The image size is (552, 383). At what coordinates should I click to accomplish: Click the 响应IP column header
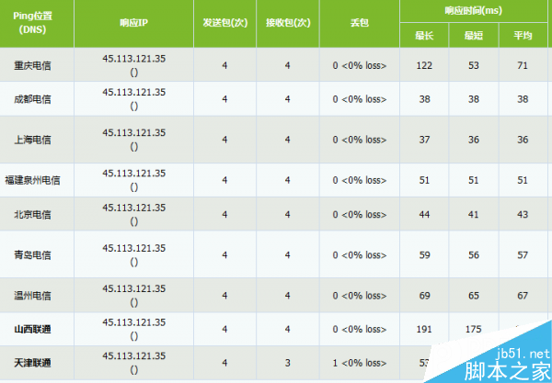133,23
